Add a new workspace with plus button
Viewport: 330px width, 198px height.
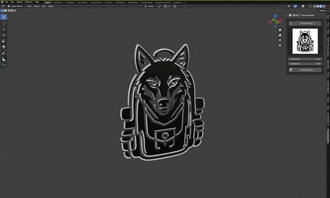pos(185,3)
